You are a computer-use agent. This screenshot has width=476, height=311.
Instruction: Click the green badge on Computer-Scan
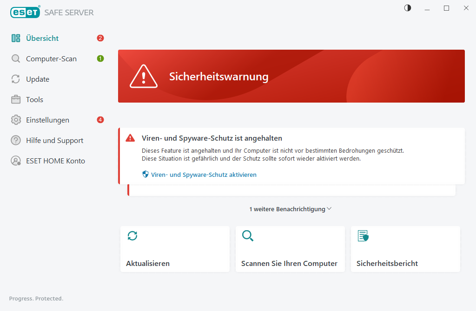[x=100, y=58]
